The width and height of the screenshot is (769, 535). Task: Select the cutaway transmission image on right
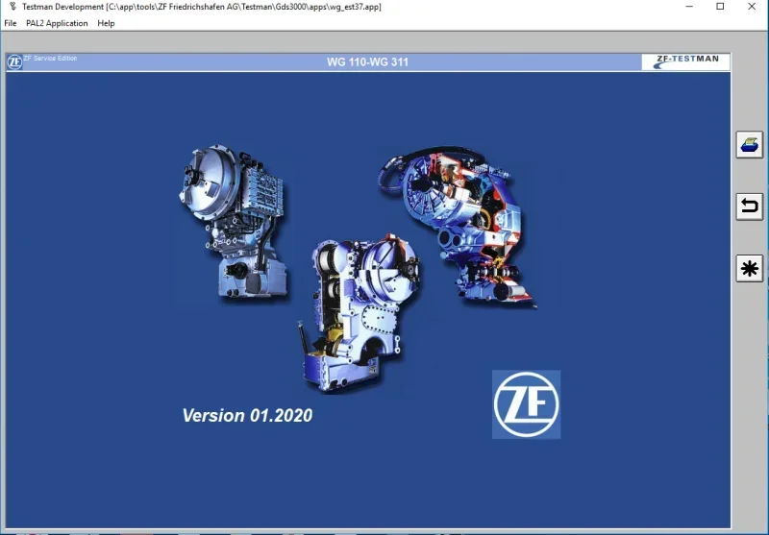pos(458,229)
